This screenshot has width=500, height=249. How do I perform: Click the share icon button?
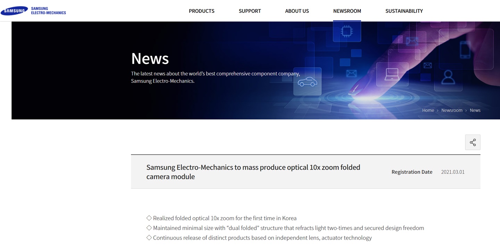473,142
